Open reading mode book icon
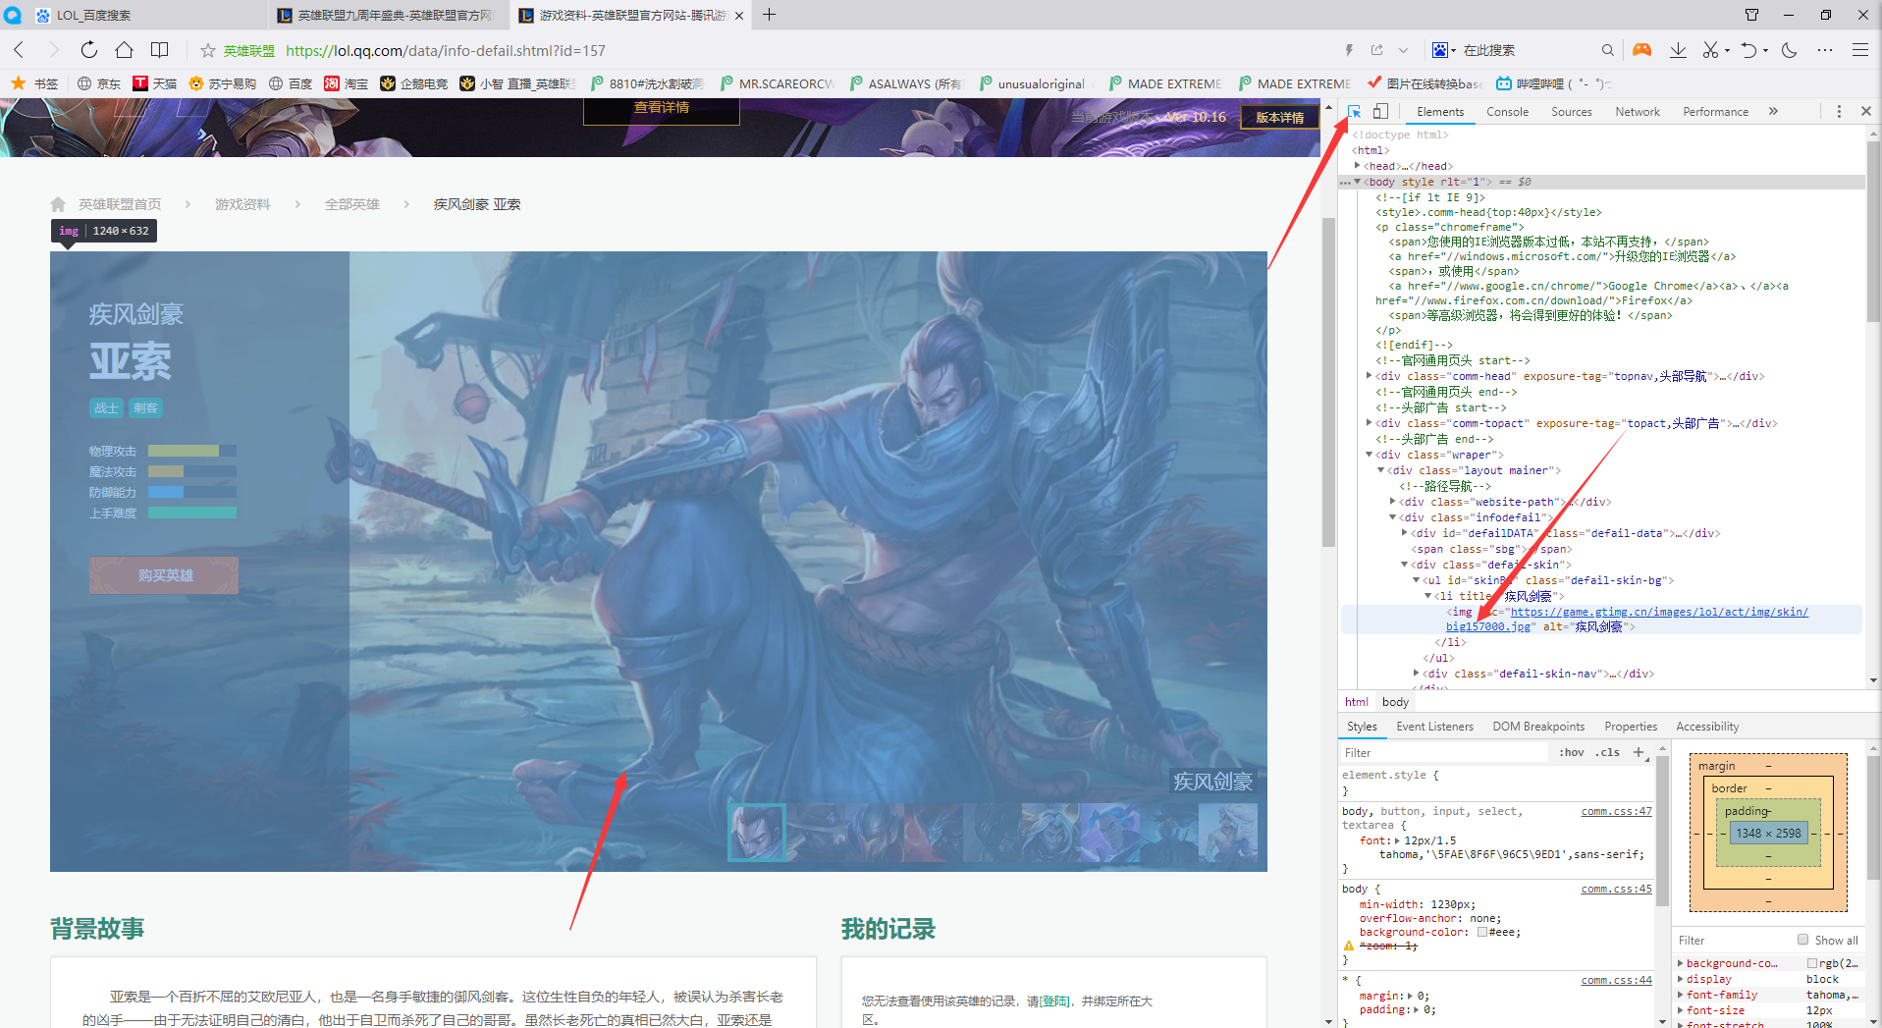1882x1028 pixels. pos(159,50)
